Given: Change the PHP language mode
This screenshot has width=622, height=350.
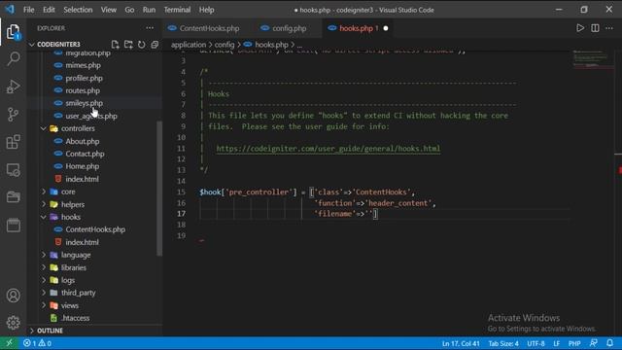Looking at the screenshot, I should [574, 343].
